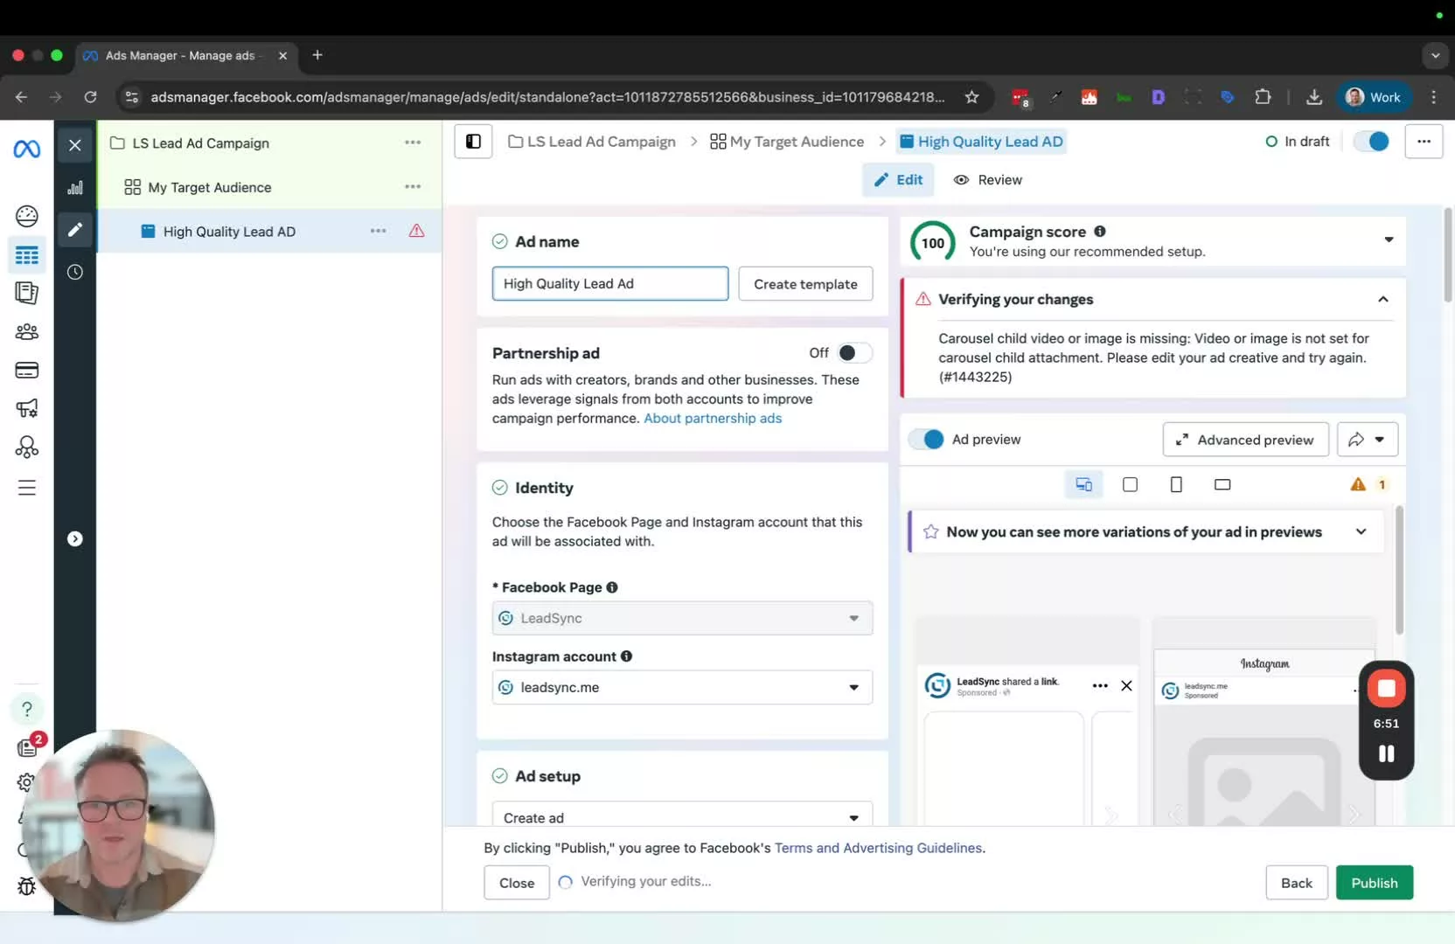Switch the In draft publish toggle
The height and width of the screenshot is (944, 1455).
[1370, 141]
